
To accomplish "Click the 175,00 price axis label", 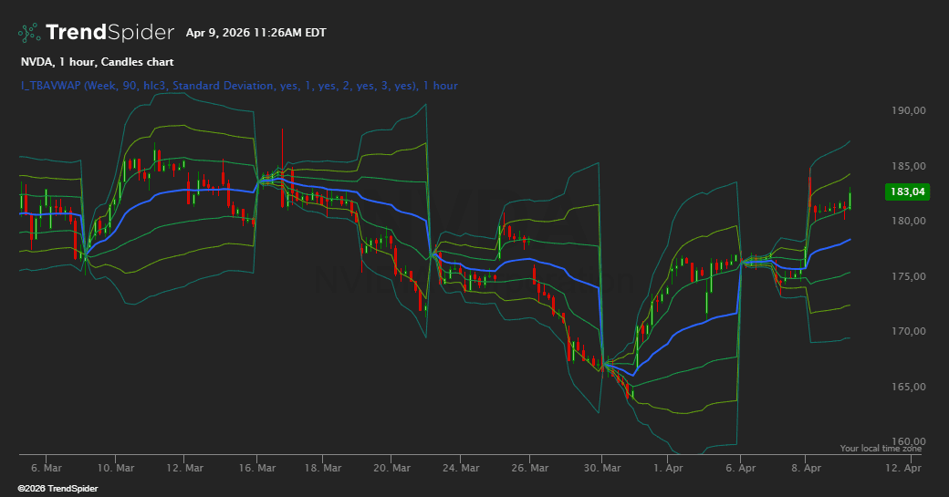I will [909, 276].
